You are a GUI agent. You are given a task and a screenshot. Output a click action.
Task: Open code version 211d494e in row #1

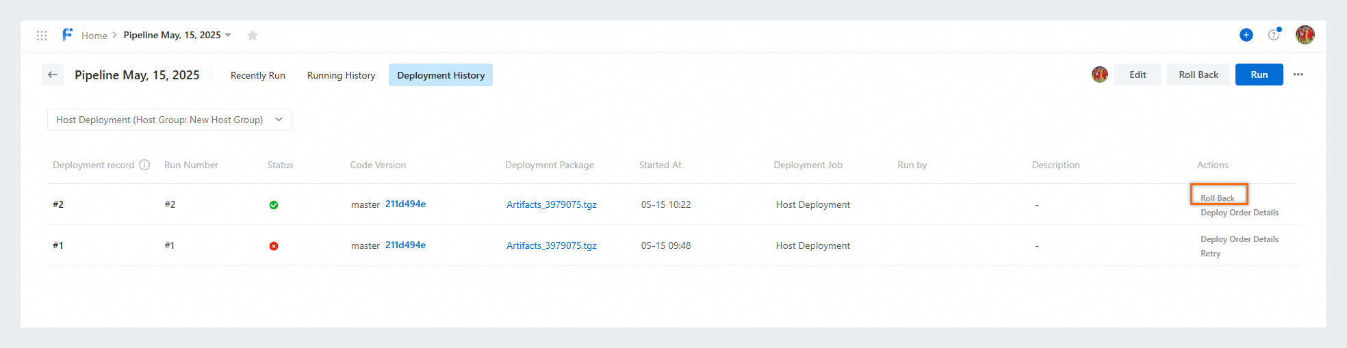pyautogui.click(x=405, y=245)
